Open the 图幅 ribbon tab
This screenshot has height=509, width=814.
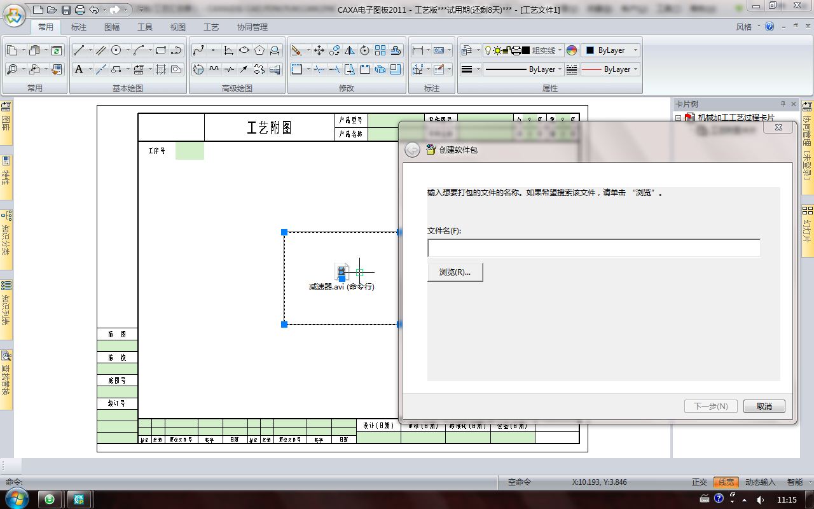point(112,27)
